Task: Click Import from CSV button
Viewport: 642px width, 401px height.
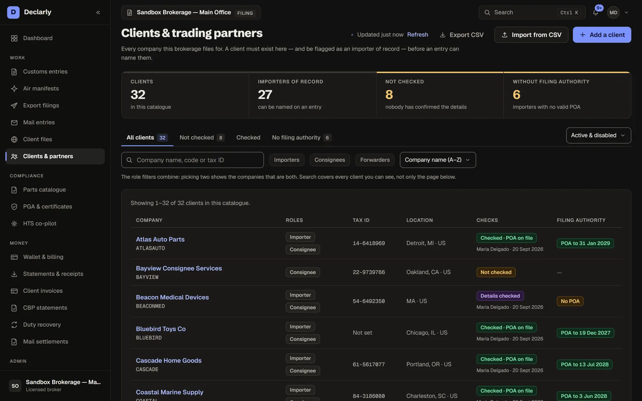Action: [x=531, y=35]
